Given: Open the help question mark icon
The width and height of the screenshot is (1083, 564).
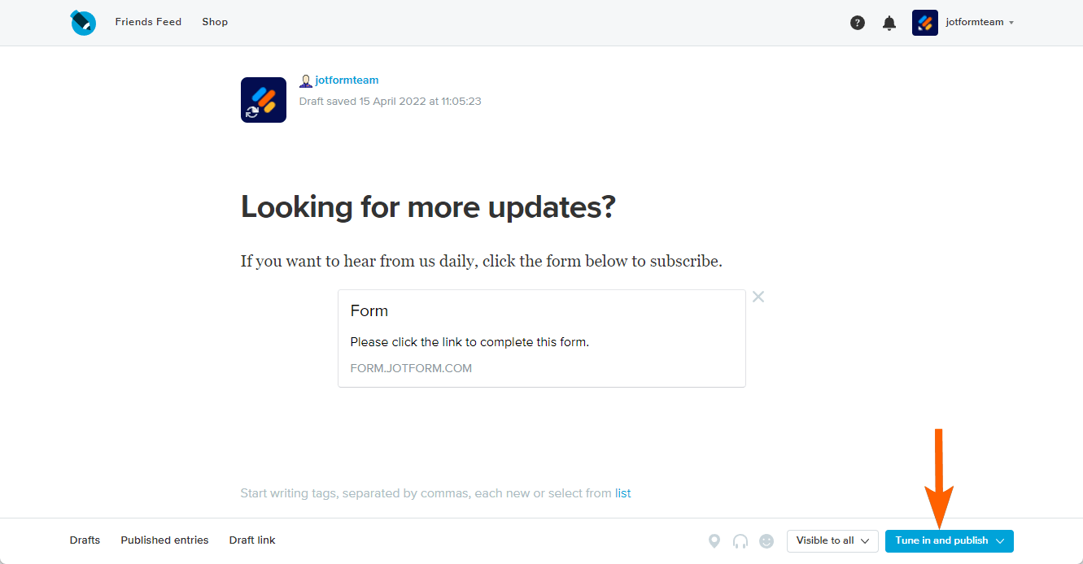Looking at the screenshot, I should pos(858,23).
